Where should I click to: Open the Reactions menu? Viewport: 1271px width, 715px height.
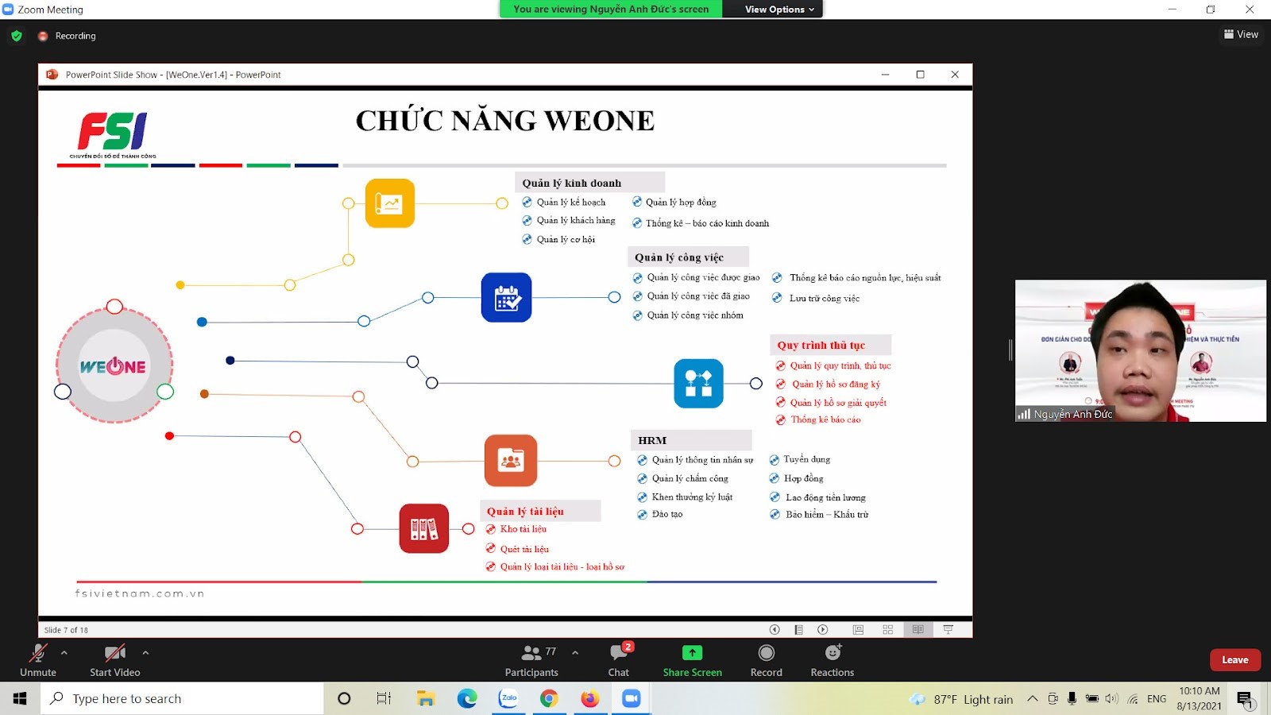[833, 660]
